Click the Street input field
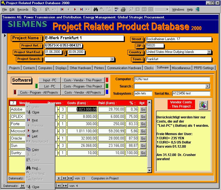221x190 pixels. 179,39
